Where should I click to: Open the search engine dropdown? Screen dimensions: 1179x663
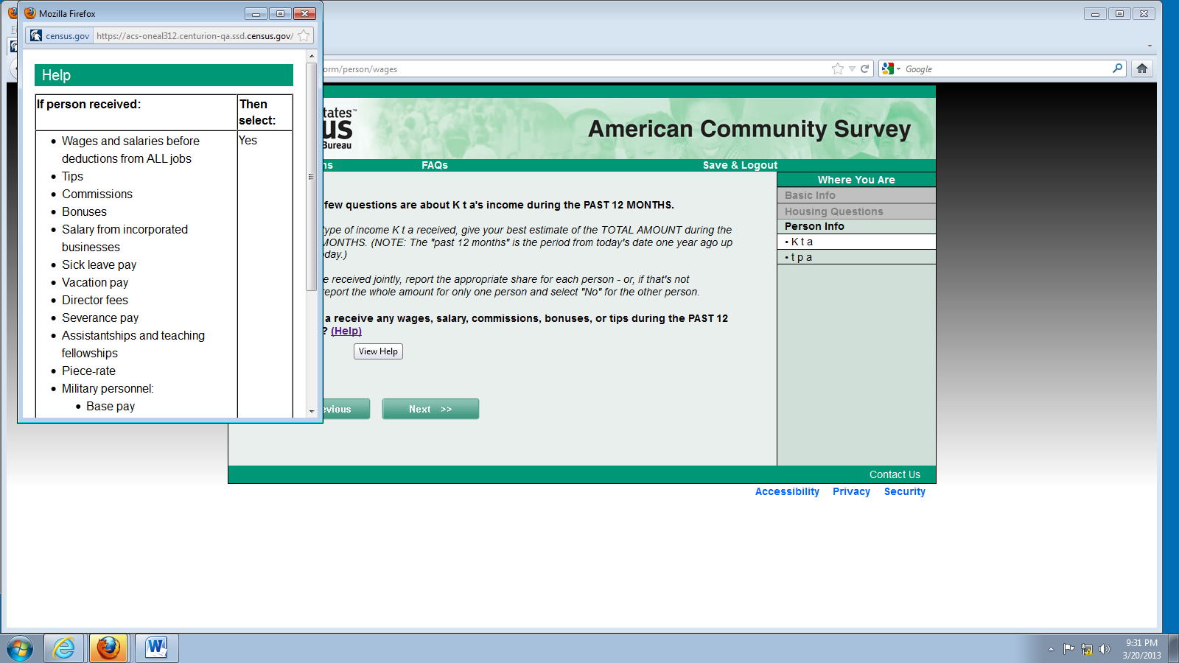click(x=891, y=69)
